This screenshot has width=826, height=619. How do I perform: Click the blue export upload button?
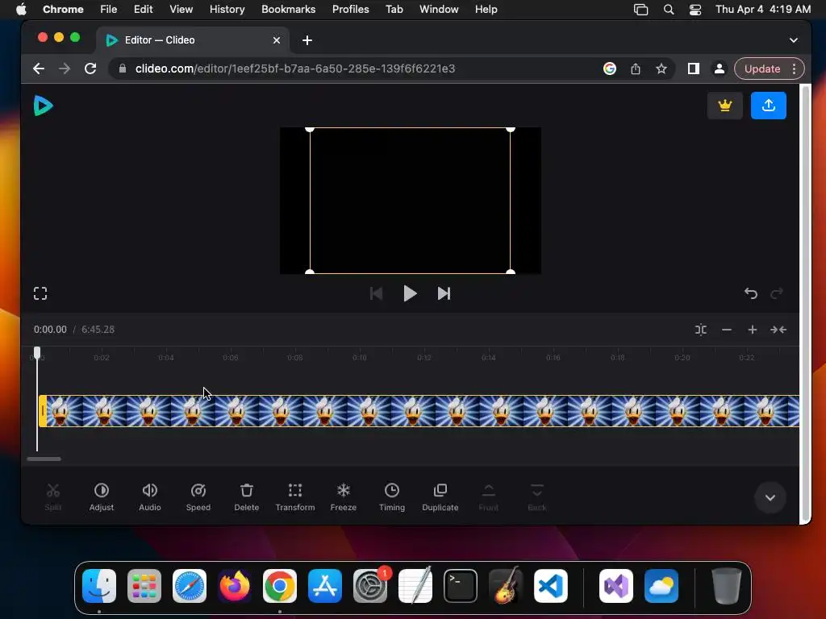[x=769, y=106]
